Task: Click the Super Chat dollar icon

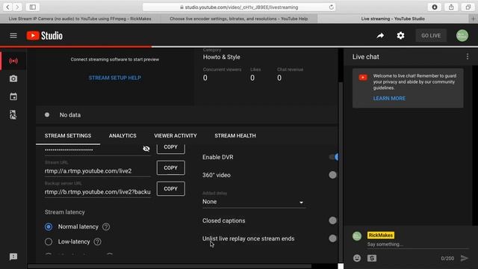Action: 372,259
